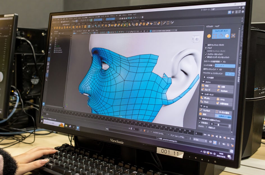
Task: Click the highlighted 四角ポリゴン描画 (Quad Draw) tool
Action: point(223,116)
